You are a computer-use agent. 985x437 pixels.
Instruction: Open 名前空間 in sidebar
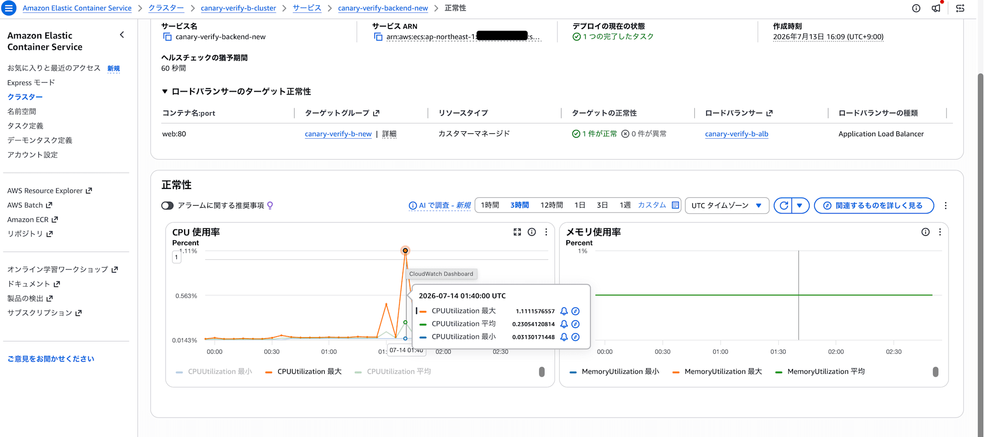pos(22,112)
